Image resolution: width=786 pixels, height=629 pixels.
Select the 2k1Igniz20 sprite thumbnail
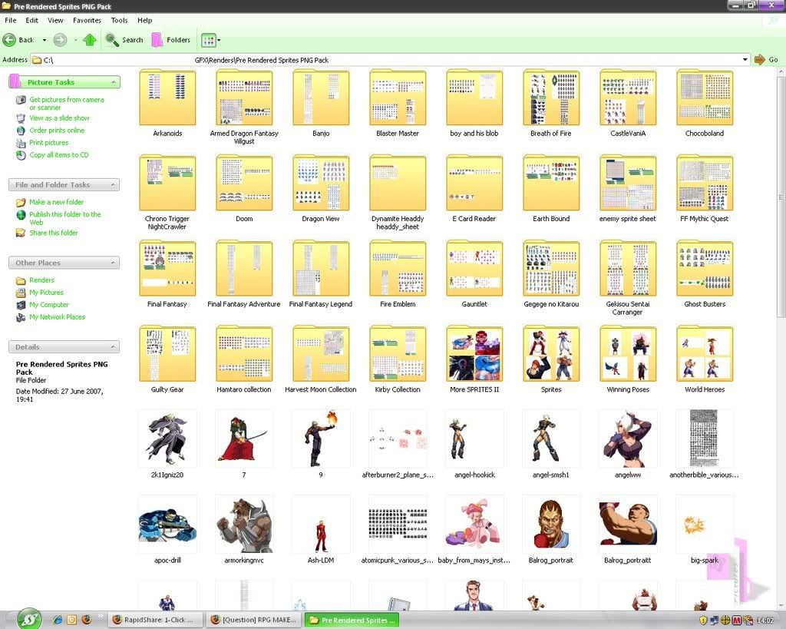(x=167, y=439)
